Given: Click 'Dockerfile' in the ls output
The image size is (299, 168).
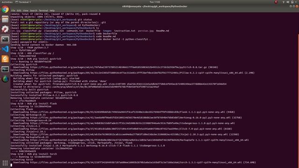Looking at the screenshot, I should coord(93,31).
